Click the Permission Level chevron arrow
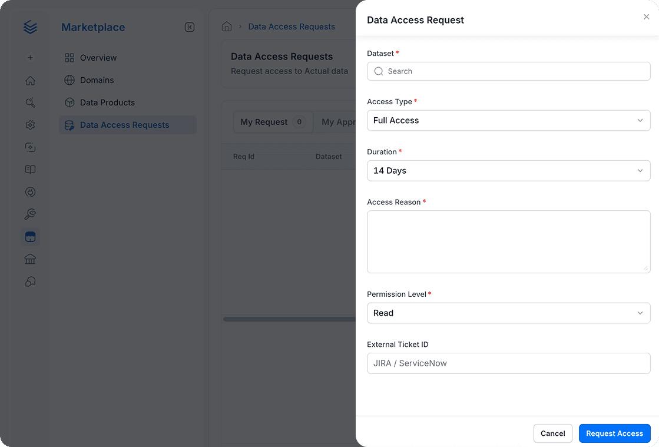This screenshot has height=447, width=659. coord(640,313)
